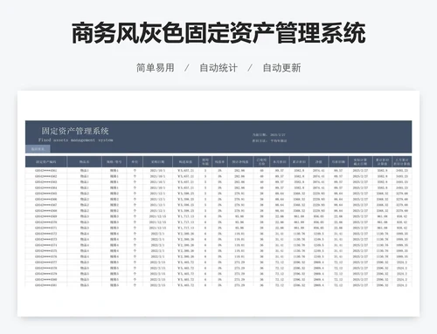
Task: Select the 净值 column header
Action: point(319,161)
